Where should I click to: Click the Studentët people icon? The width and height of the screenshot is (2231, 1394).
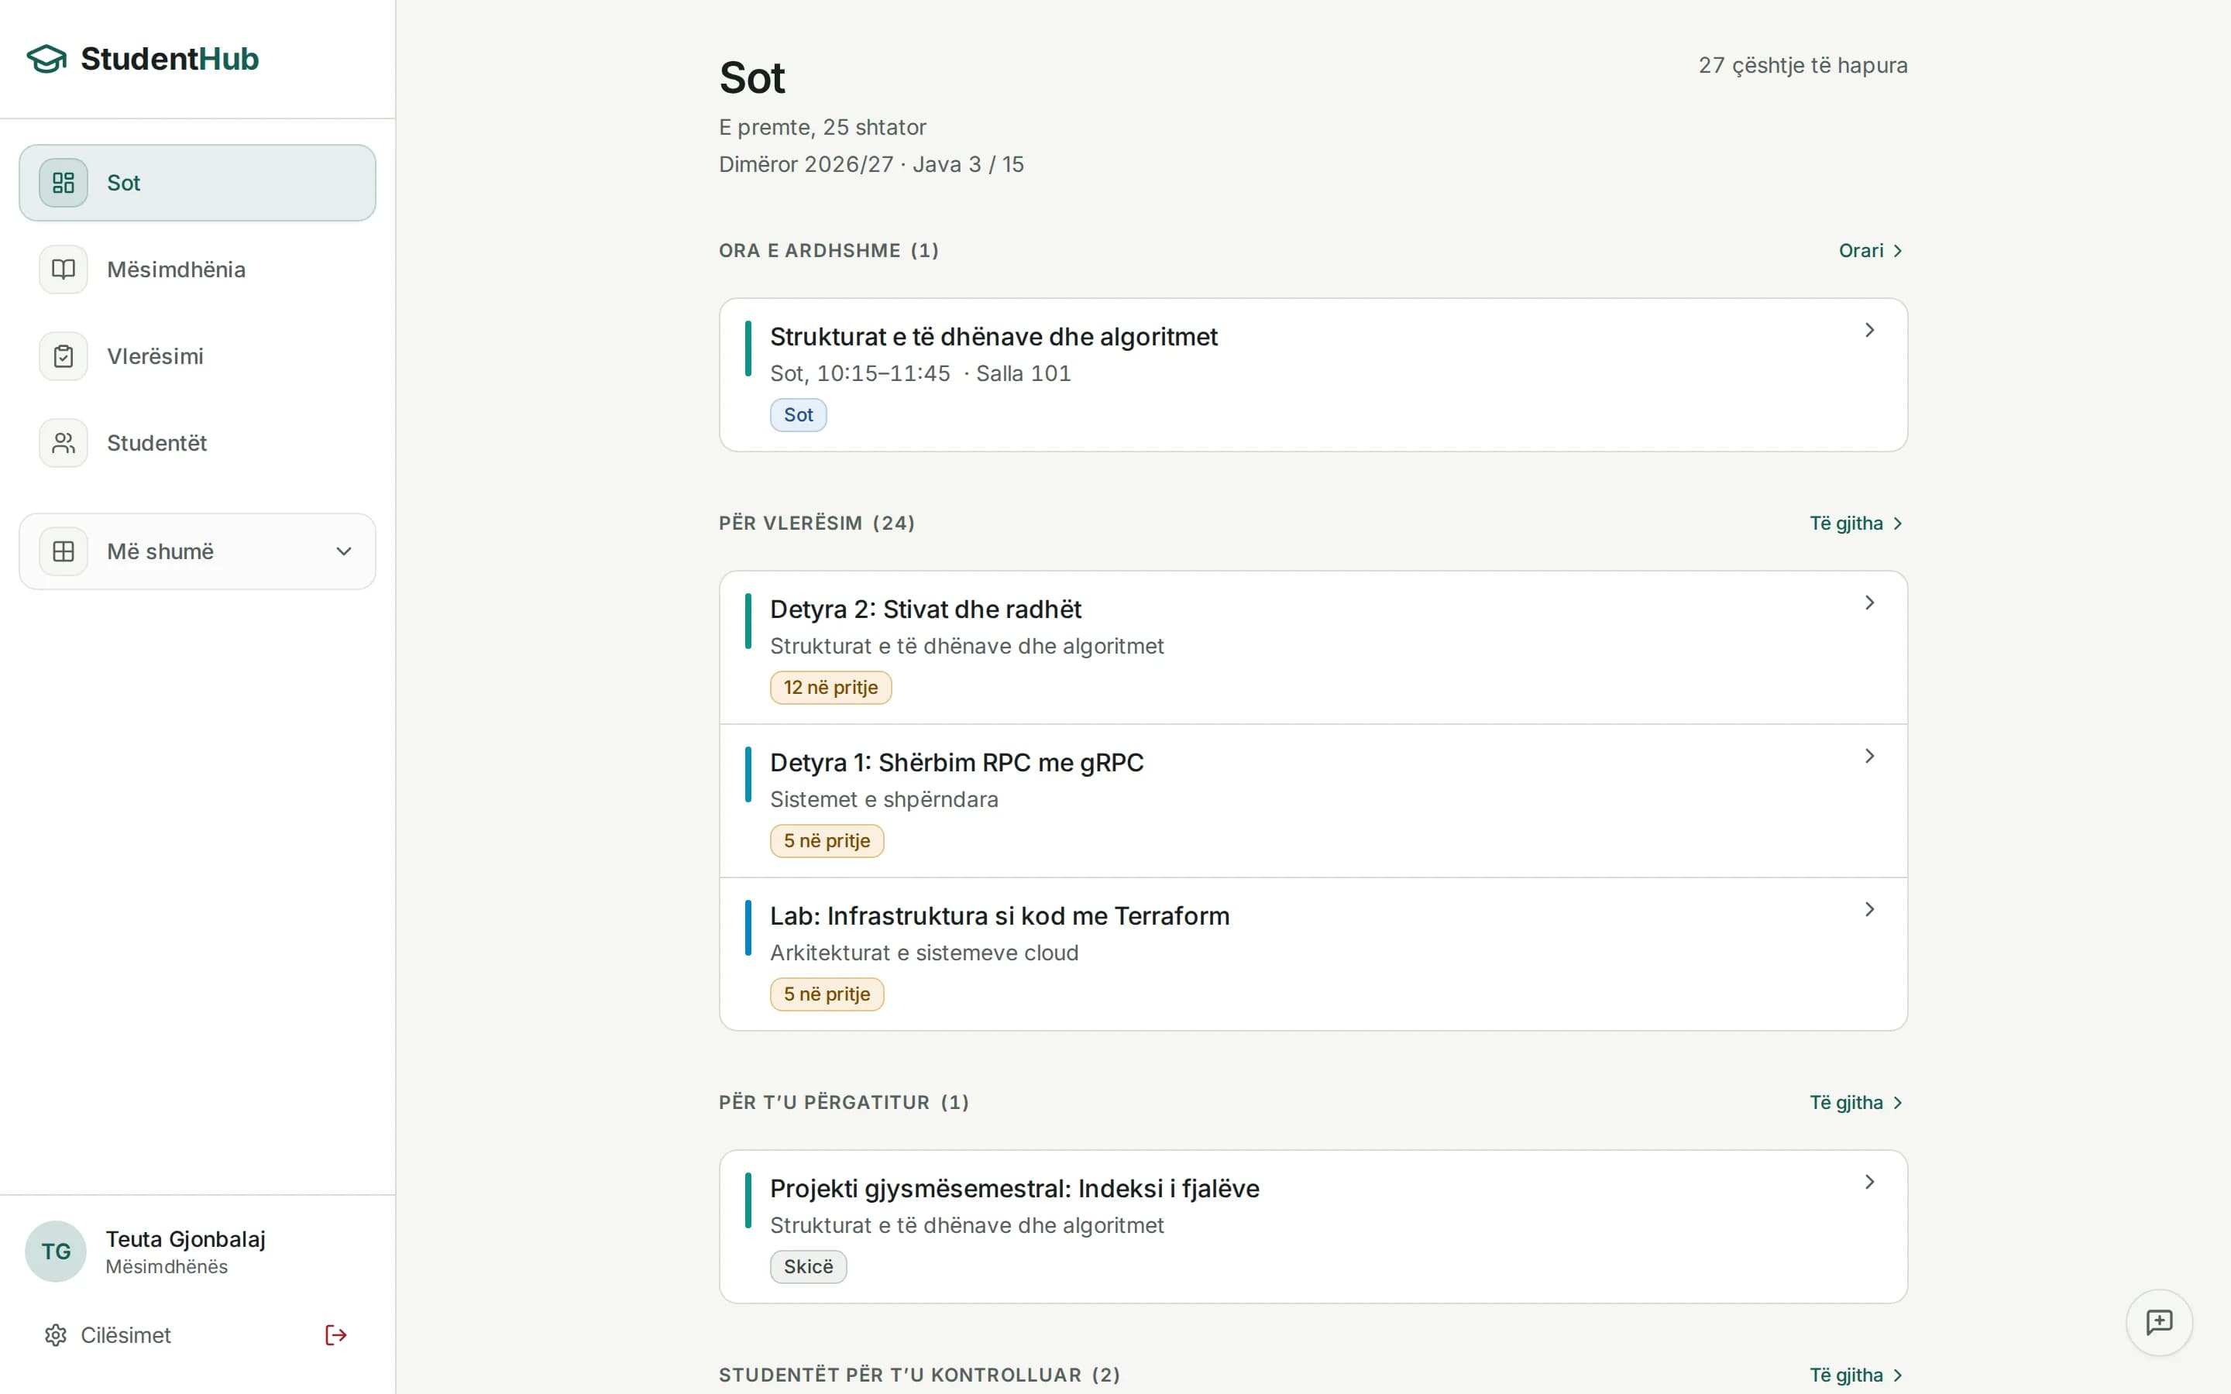coord(64,442)
